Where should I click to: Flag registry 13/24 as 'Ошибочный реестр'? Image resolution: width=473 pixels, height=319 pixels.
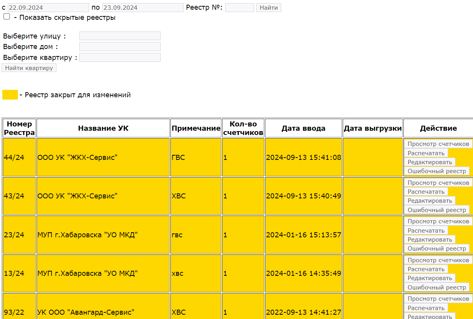[437, 287]
